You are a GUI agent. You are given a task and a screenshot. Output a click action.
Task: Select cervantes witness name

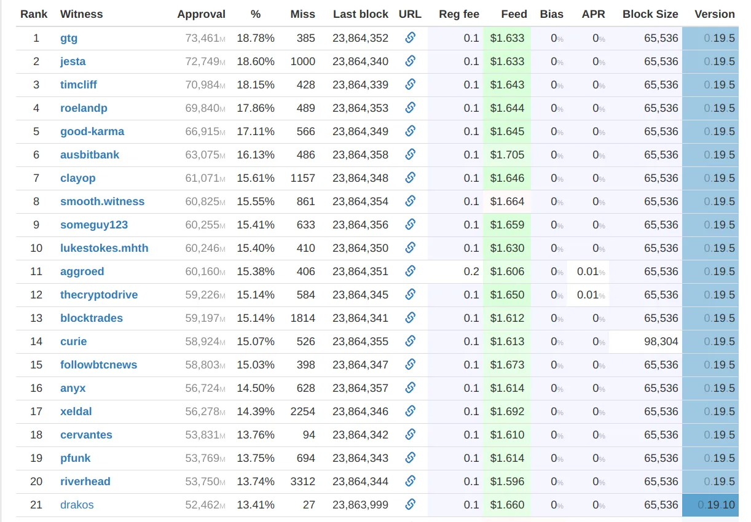[87, 435]
